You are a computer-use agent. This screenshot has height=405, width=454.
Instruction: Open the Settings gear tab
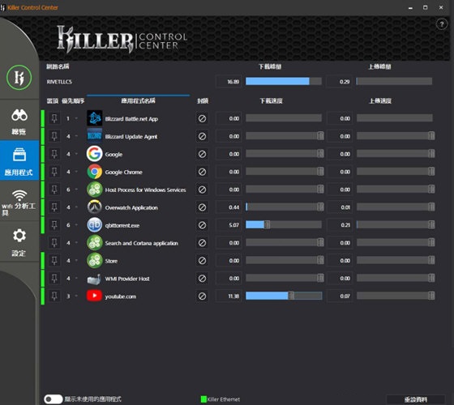coord(19,241)
